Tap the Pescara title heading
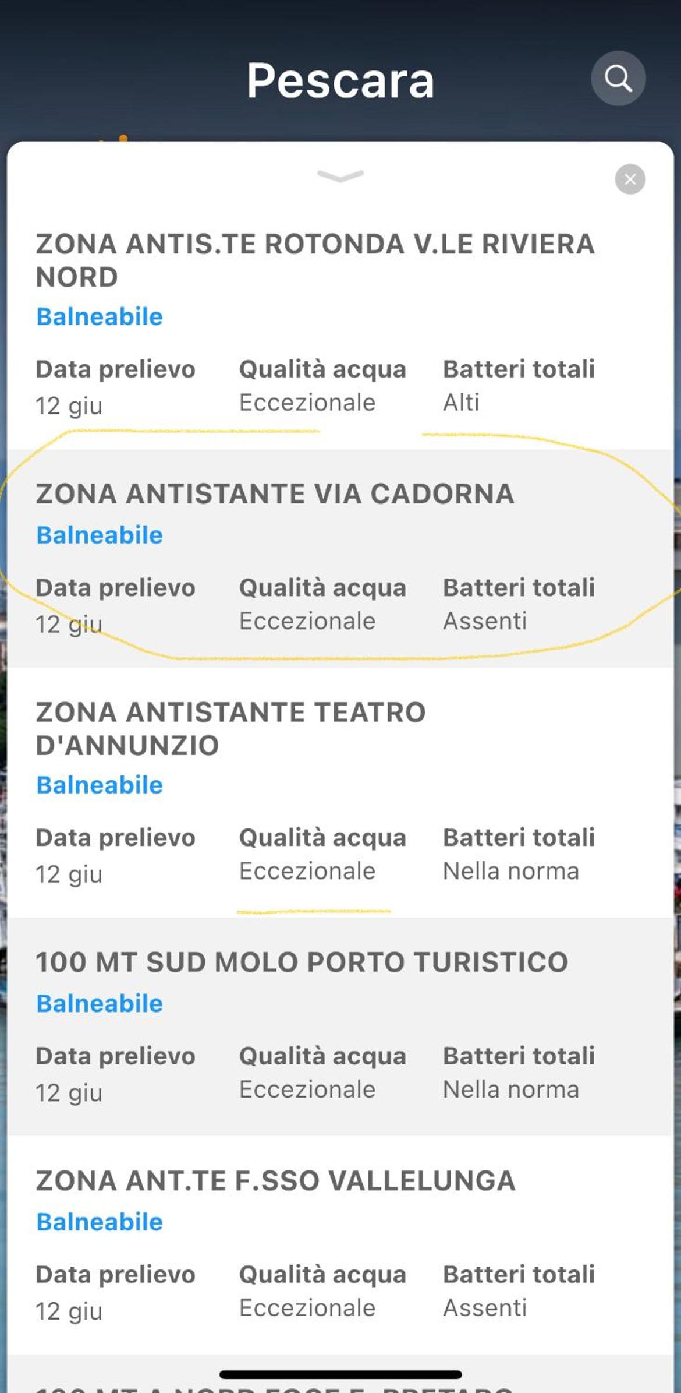 (x=340, y=80)
